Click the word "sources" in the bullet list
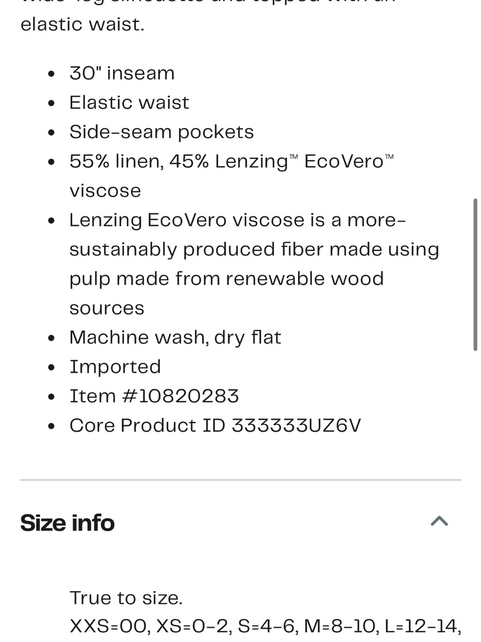Screen dimensions: 481x642 [x=107, y=309]
